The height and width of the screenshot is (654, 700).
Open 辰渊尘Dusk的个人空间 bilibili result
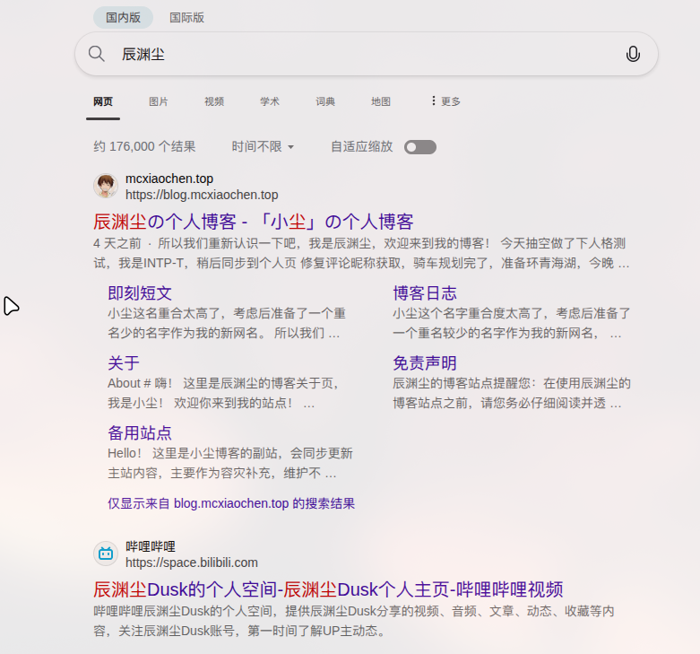coord(328,589)
